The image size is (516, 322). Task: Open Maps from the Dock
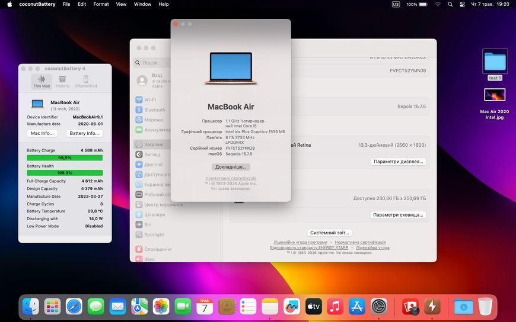point(139,307)
